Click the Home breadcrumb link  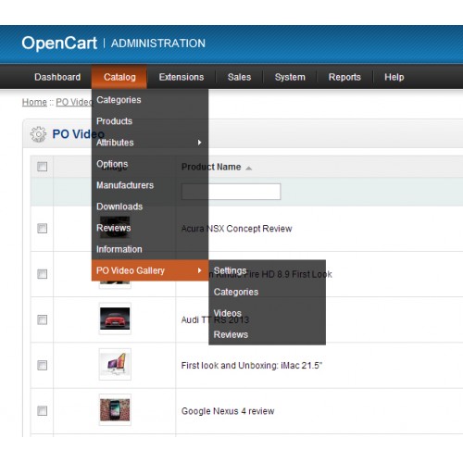pos(34,102)
